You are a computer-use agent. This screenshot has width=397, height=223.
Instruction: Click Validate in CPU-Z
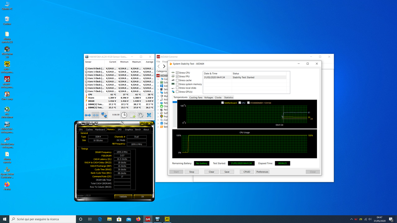click(x=123, y=196)
